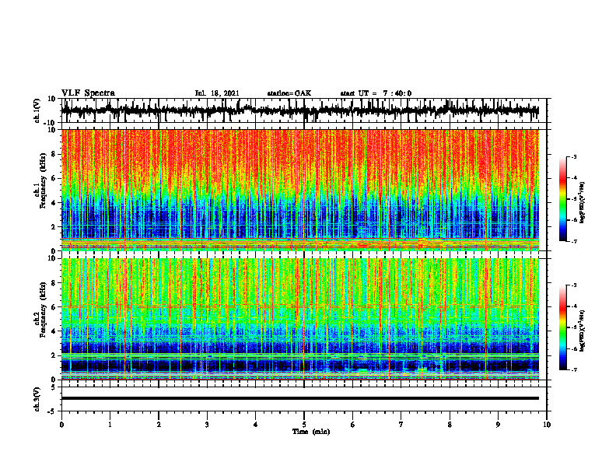Click the "VLF Spectra" plot title
The image size is (616, 476).
88,93
